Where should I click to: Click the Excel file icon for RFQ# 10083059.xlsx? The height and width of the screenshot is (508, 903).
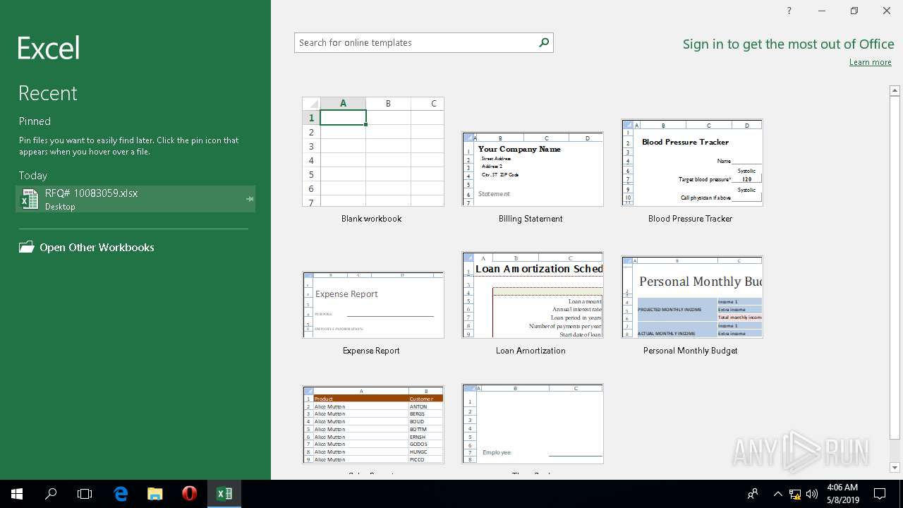click(30, 199)
